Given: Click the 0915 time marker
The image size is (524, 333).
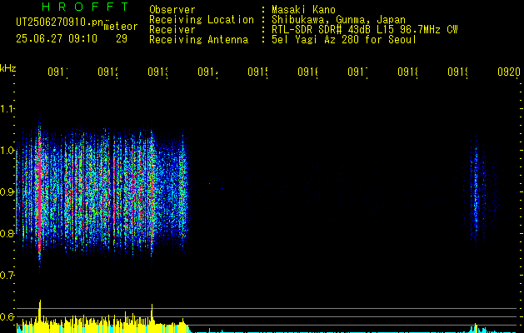Looking at the screenshot, I should [258, 72].
